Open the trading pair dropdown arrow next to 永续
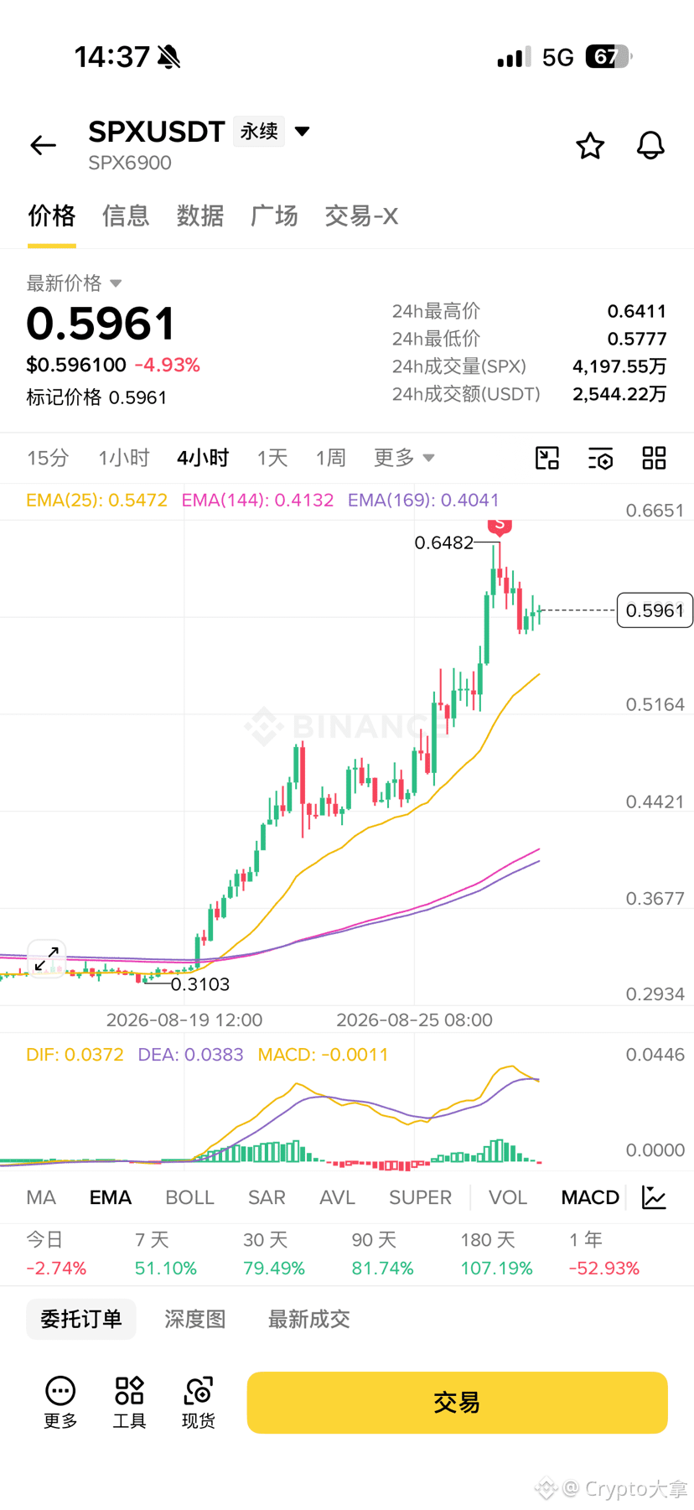Screen dimensions: 694x1510 (x=303, y=132)
